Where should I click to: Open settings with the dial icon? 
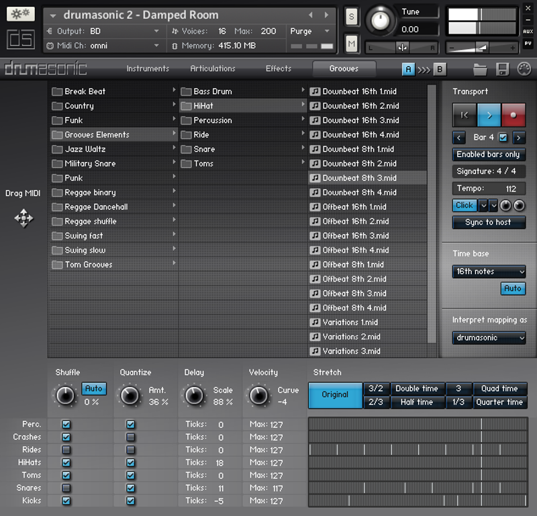[524, 69]
